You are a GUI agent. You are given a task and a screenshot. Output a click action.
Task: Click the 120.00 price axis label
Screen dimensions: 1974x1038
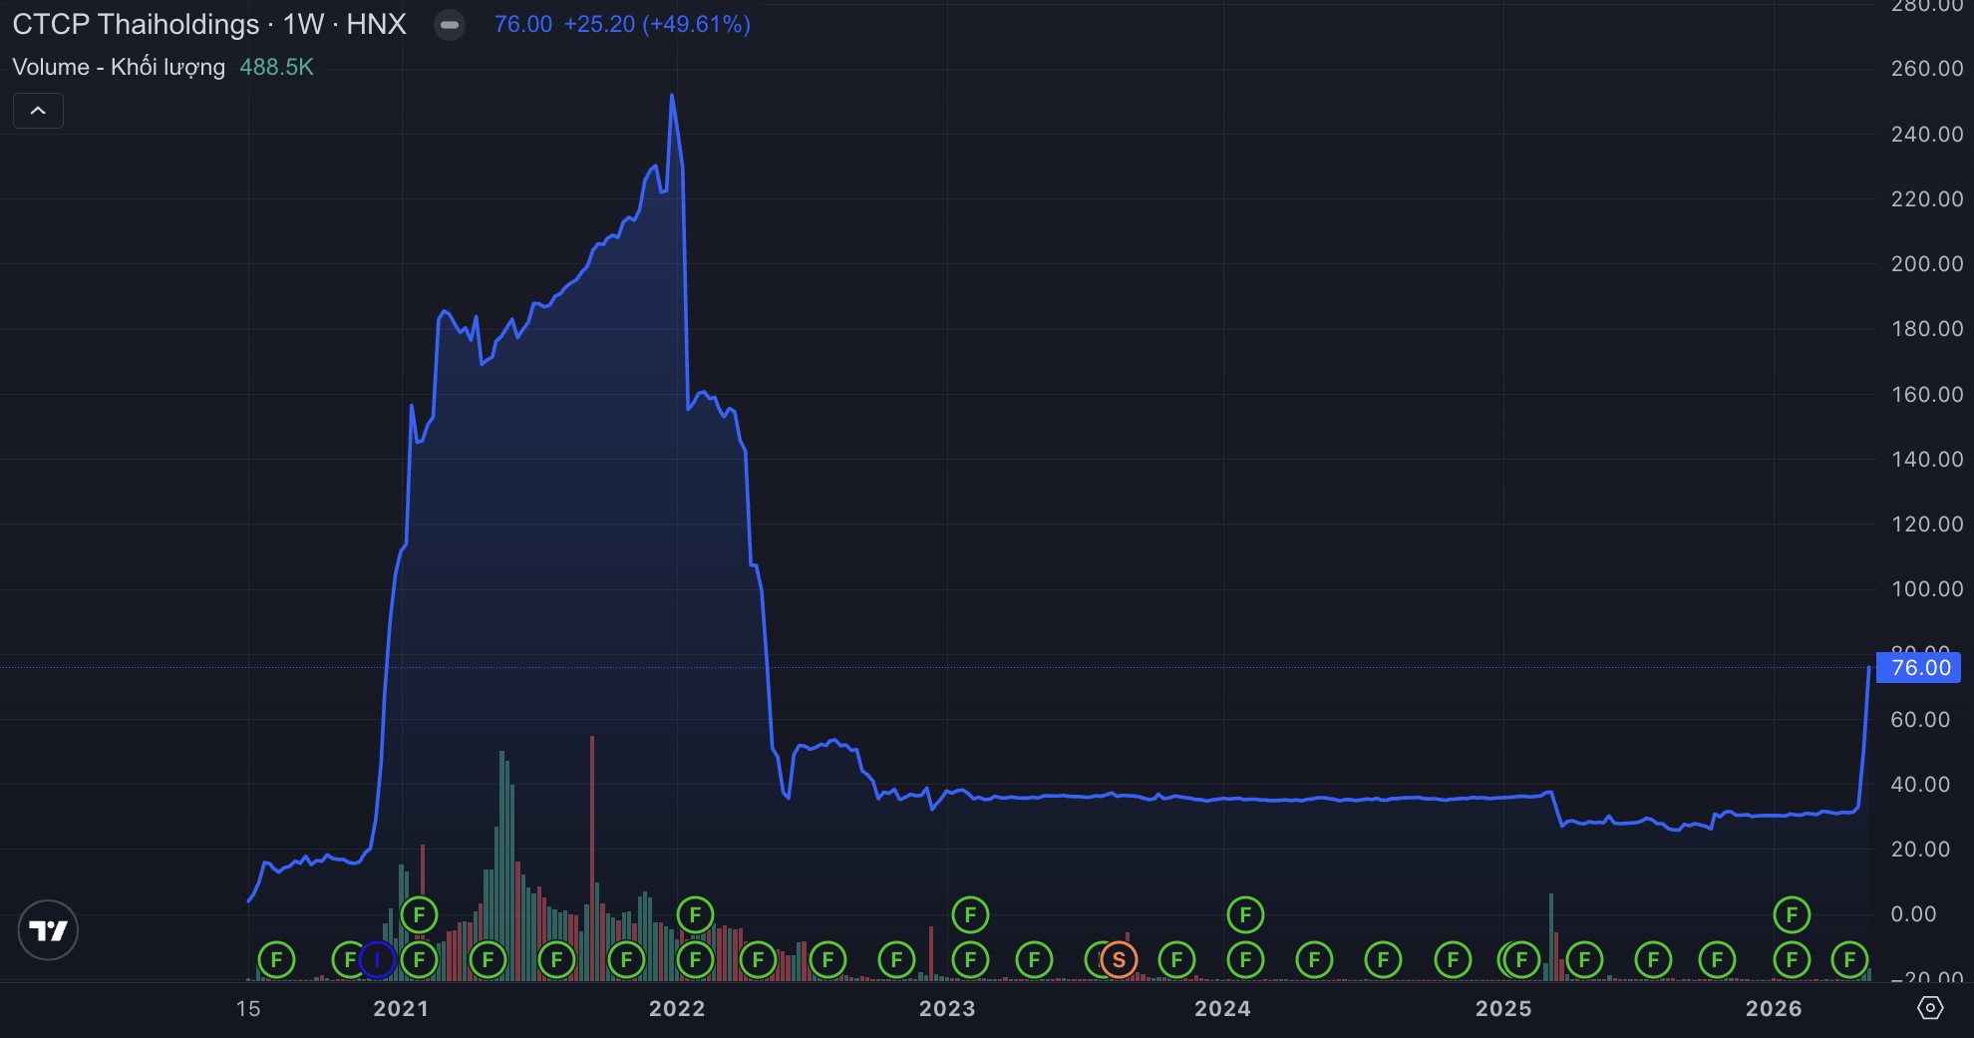point(1927,523)
